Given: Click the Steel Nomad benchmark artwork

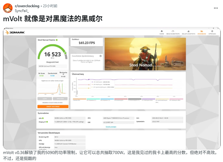Looking at the screenshot, I should [x=145, y=54].
